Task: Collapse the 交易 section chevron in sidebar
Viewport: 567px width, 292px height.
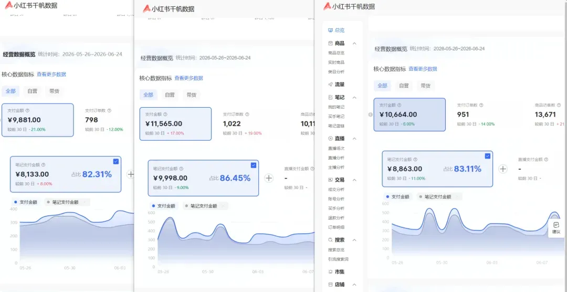Action: (x=354, y=180)
